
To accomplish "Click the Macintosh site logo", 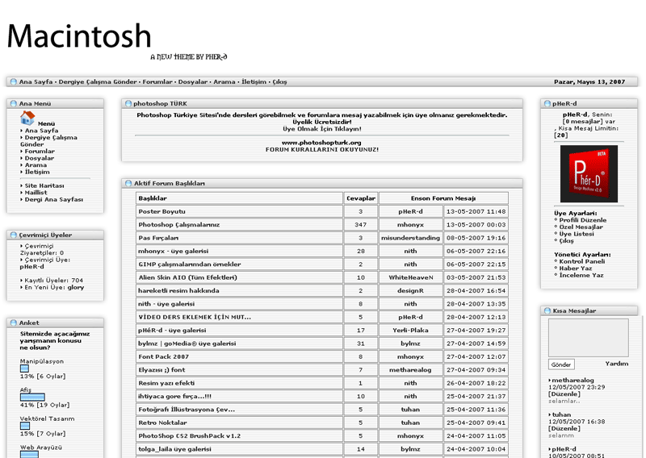I will point(79,36).
